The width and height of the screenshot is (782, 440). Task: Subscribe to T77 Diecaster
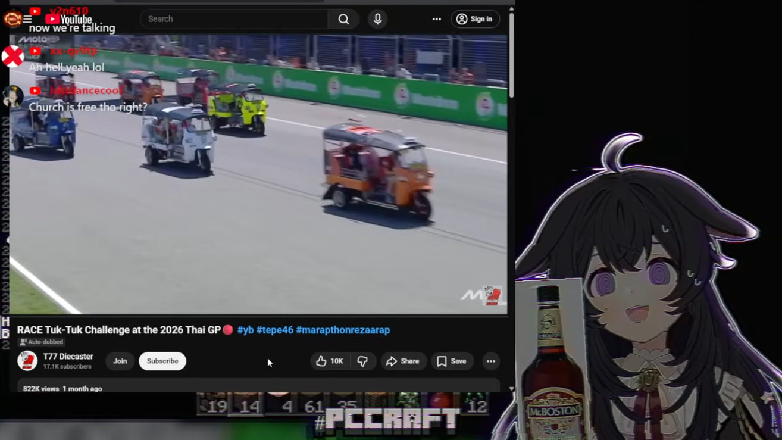[x=162, y=361]
